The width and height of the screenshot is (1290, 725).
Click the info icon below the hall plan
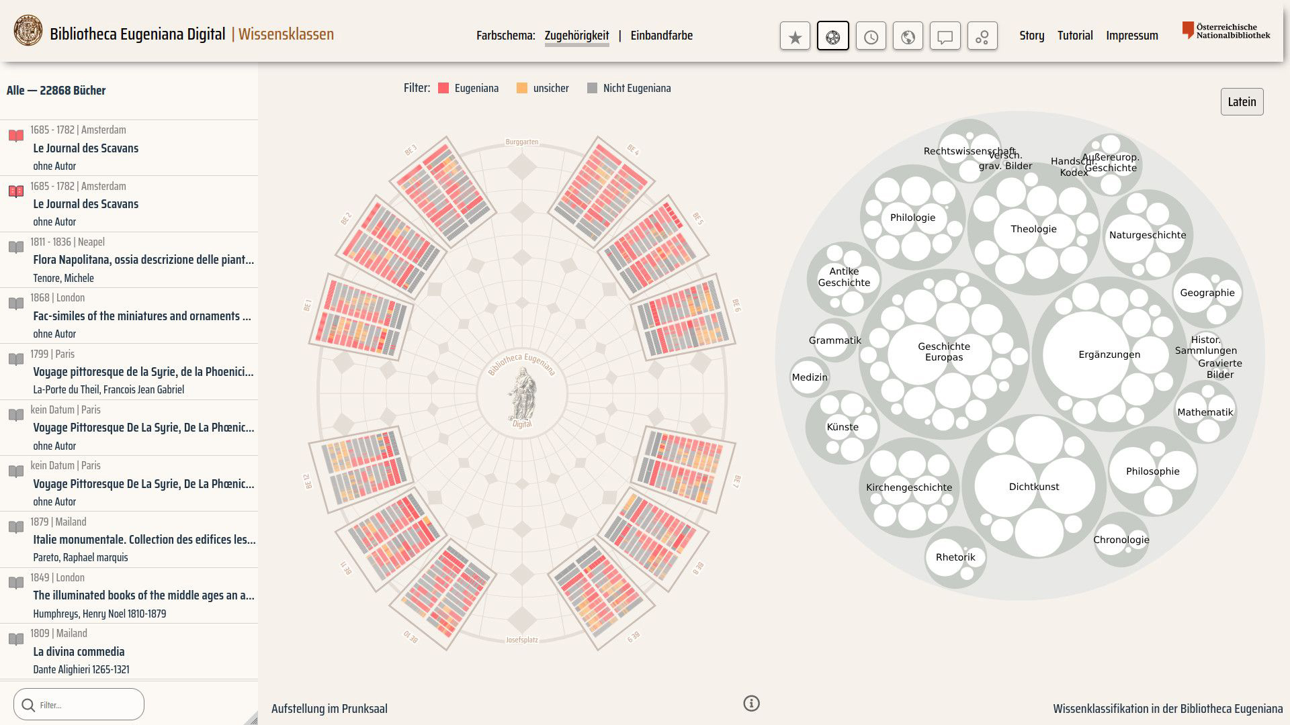point(751,703)
